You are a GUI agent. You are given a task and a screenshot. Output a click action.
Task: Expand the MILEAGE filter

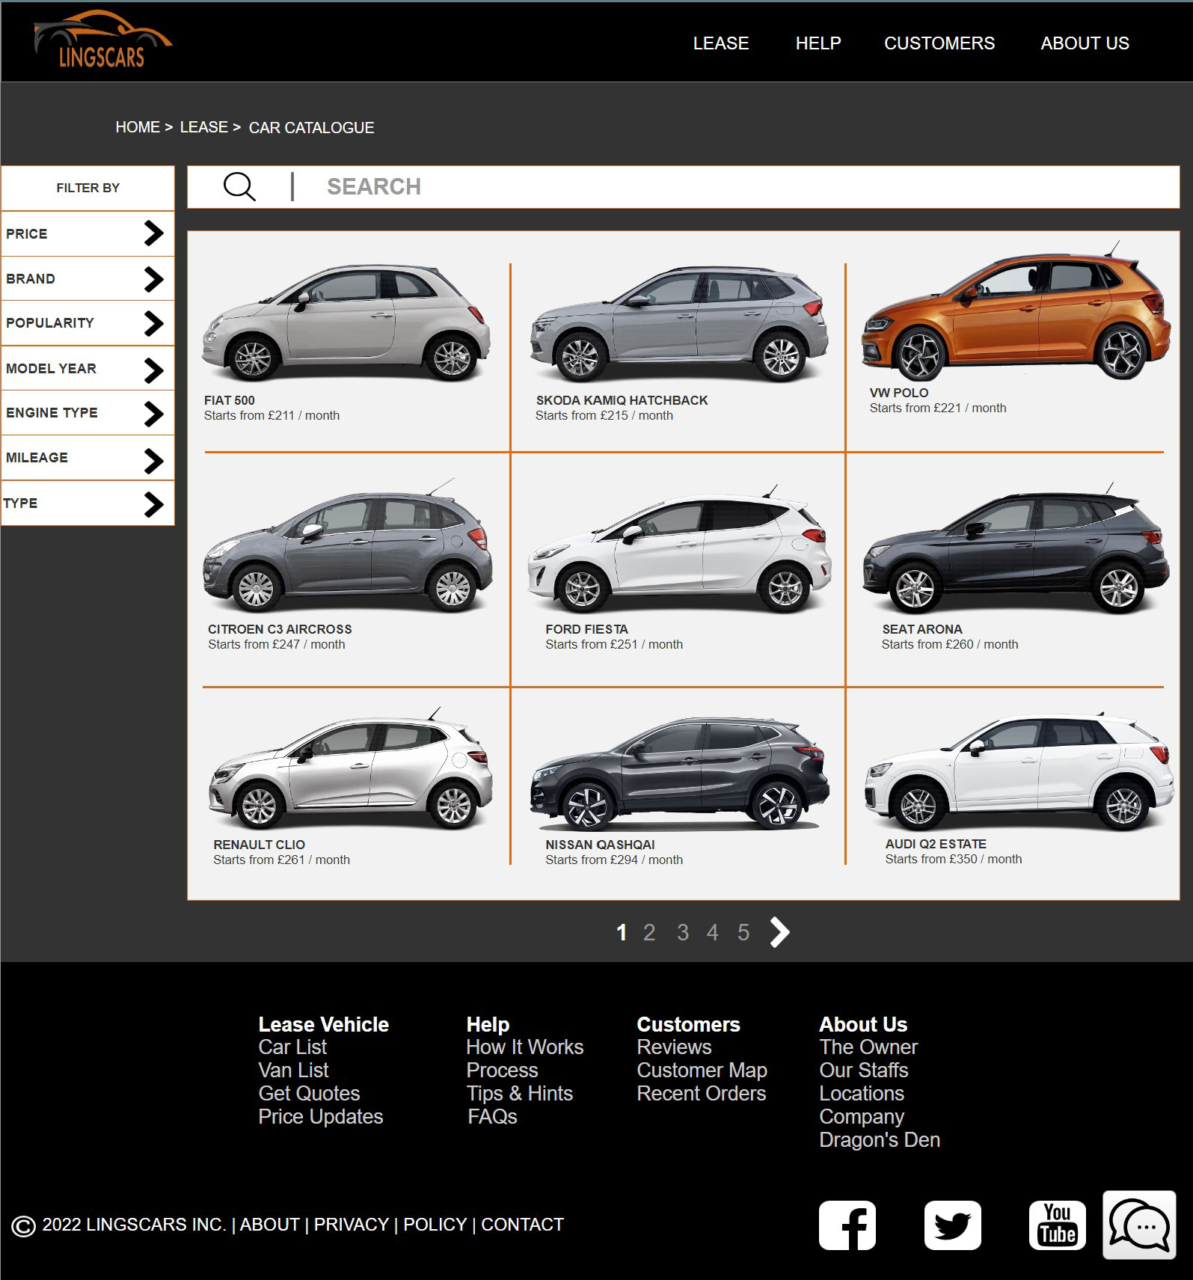coord(88,458)
